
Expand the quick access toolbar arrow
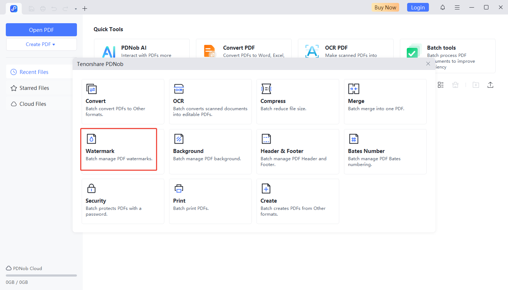click(76, 9)
